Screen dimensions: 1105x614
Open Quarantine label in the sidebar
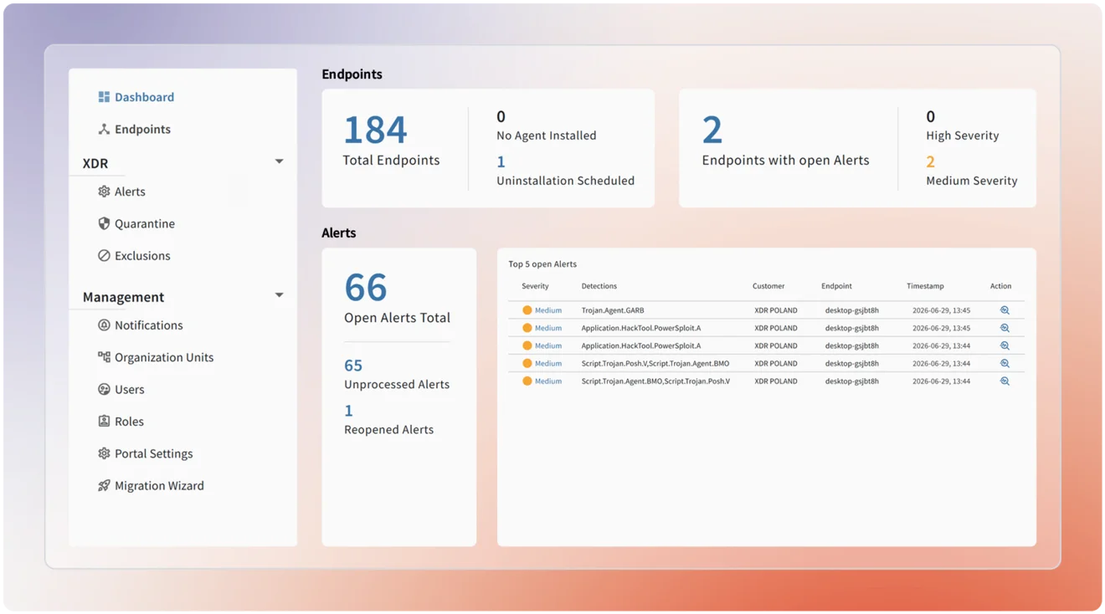click(145, 223)
